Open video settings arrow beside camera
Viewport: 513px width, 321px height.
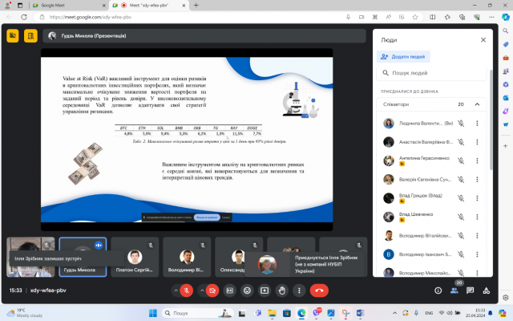pos(202,291)
